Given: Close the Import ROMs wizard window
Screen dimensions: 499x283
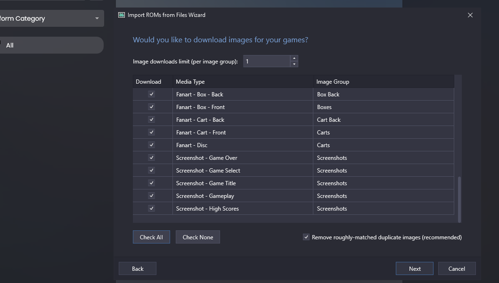Looking at the screenshot, I should pyautogui.click(x=470, y=15).
